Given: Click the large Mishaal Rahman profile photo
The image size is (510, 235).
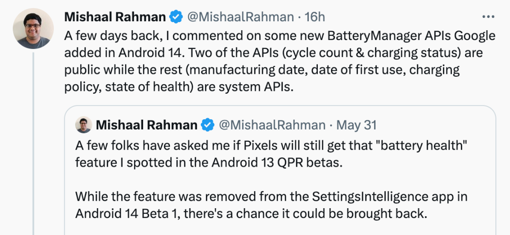Looking at the screenshot, I should click(33, 29).
